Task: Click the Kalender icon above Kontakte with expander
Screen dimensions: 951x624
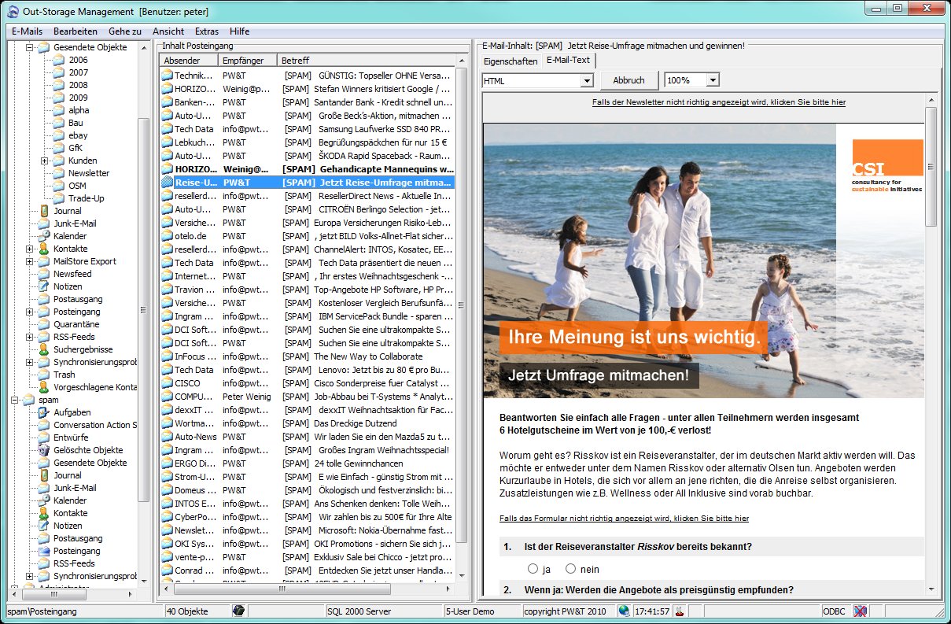Action: coord(43,236)
